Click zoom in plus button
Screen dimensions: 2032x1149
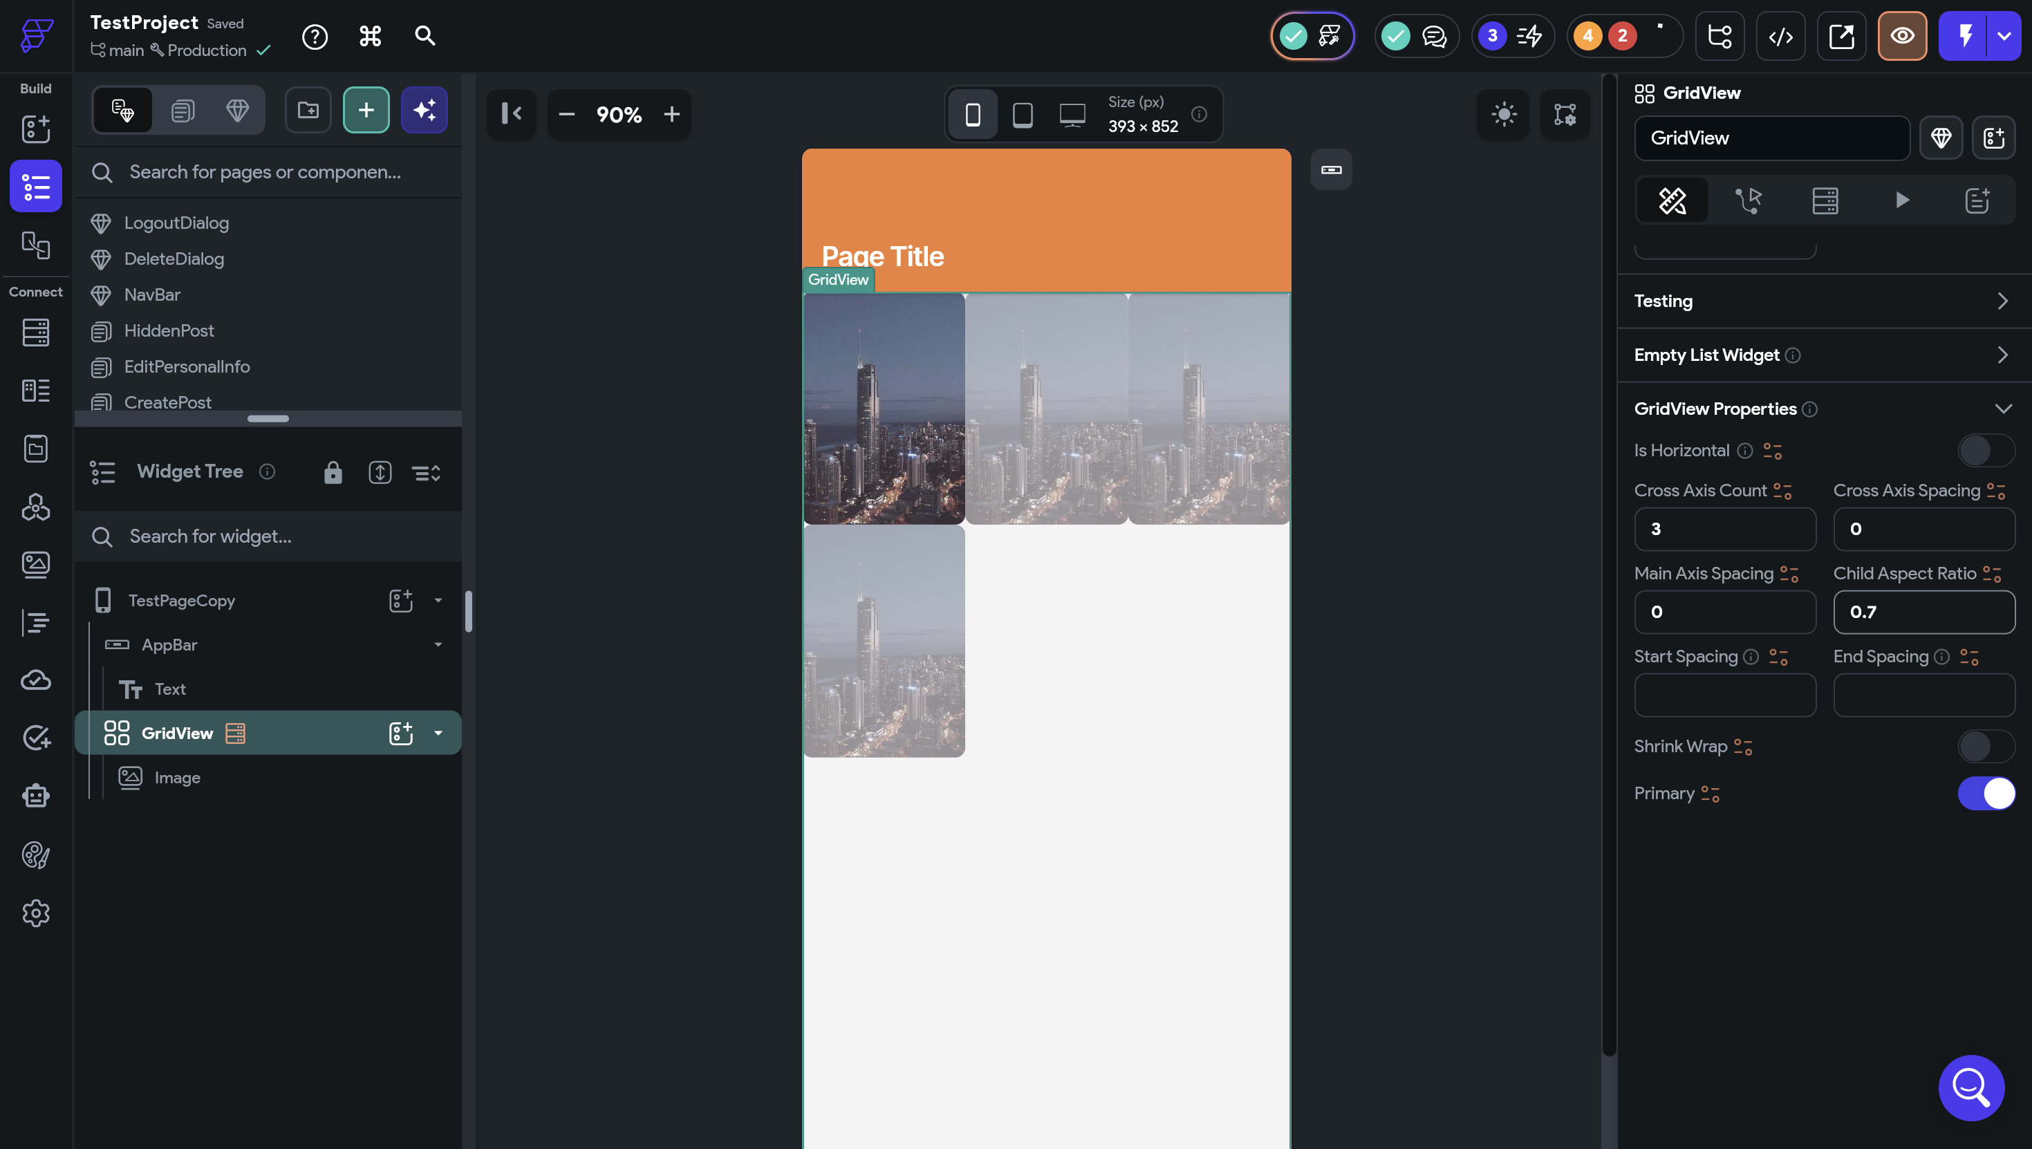(x=671, y=115)
